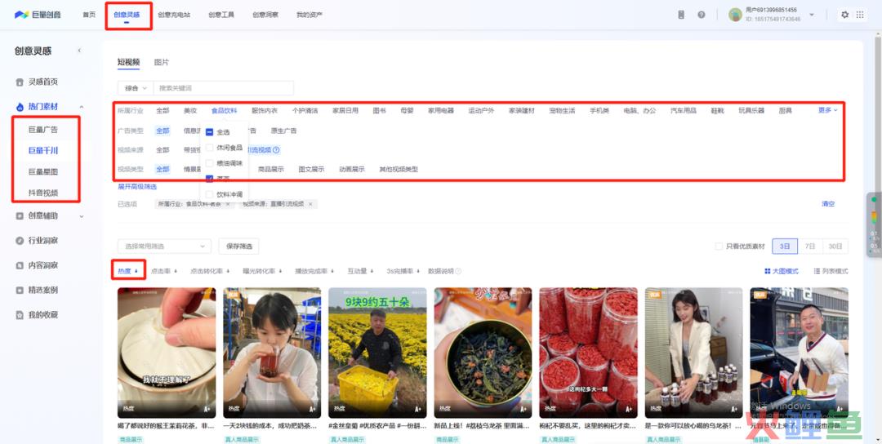Click the 列表模式 list icon
Screen dimensions: 882x444
tap(817, 271)
